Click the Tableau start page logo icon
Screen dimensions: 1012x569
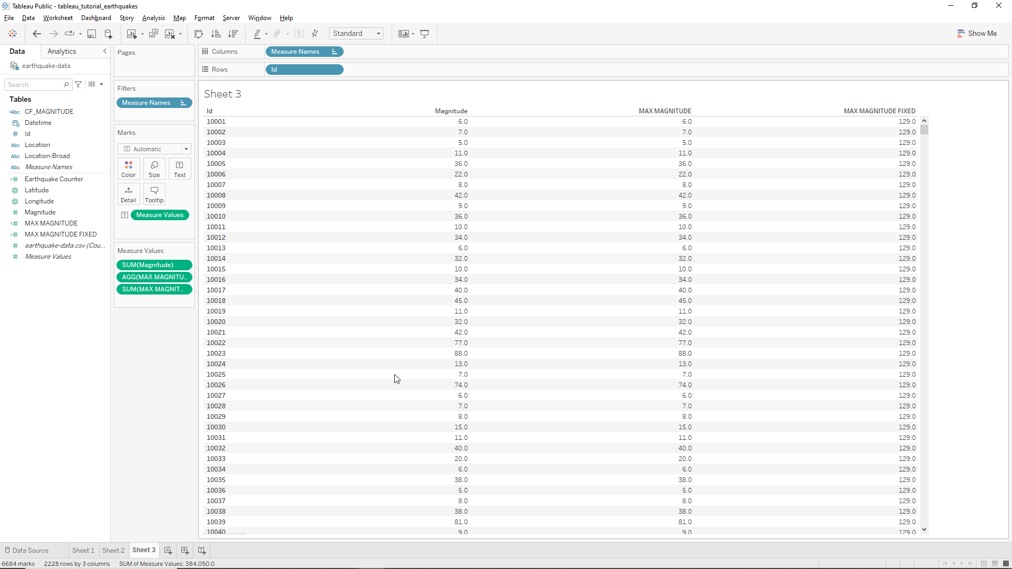(x=13, y=34)
